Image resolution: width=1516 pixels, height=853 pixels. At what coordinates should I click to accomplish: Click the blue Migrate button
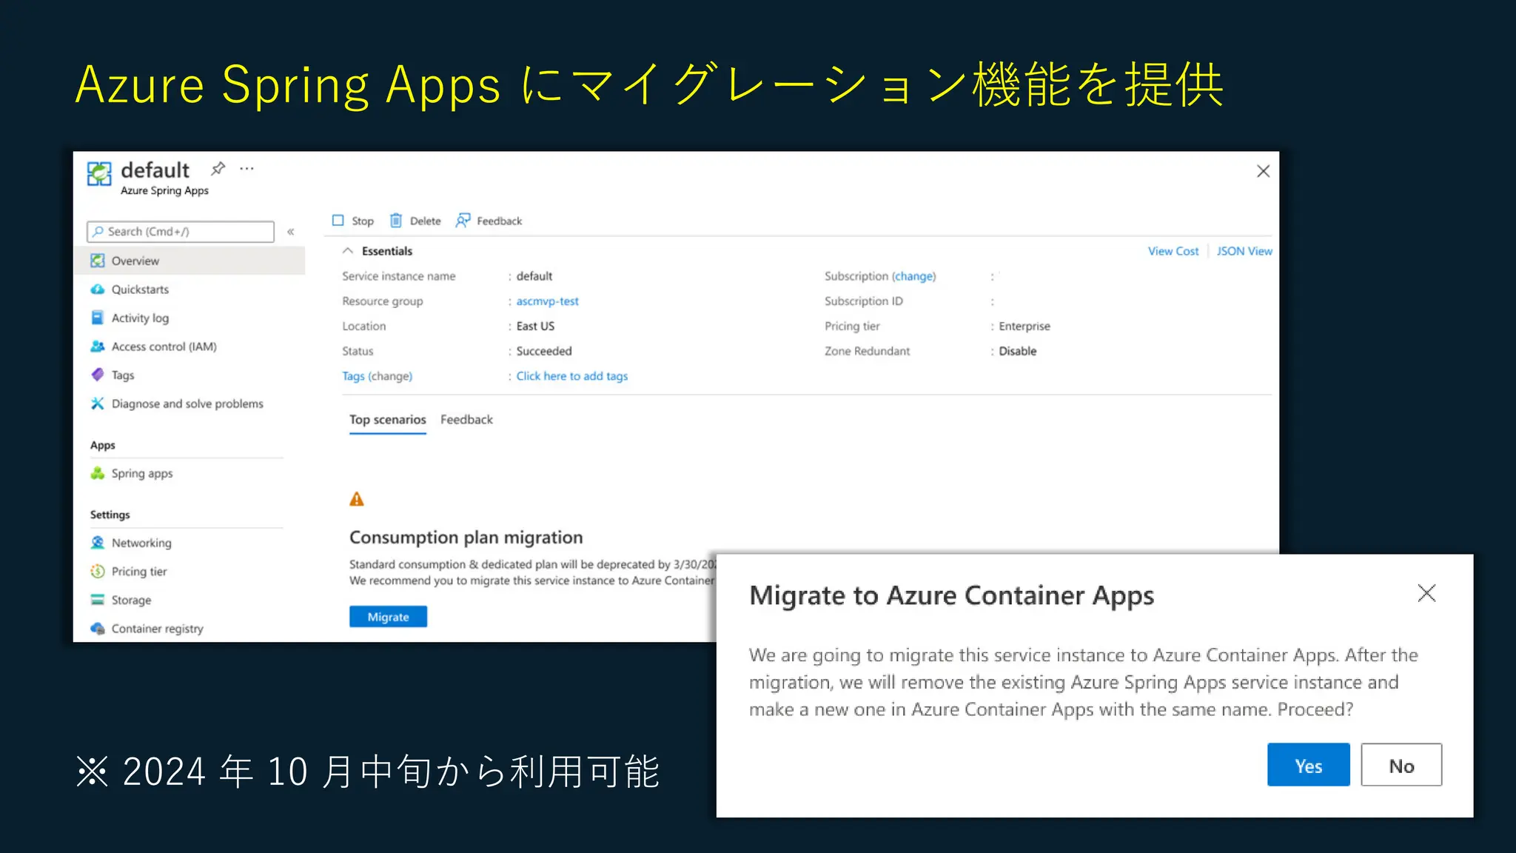click(x=388, y=617)
